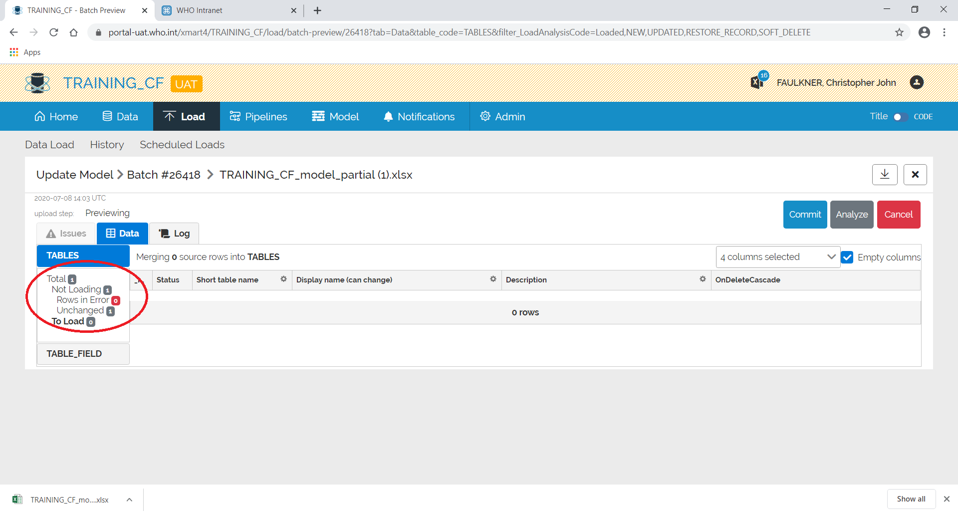This screenshot has height=514, width=958.
Task: Switch to the Log tab
Action: 174,233
